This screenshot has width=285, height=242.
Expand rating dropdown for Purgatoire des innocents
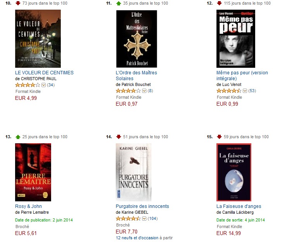point(144,218)
